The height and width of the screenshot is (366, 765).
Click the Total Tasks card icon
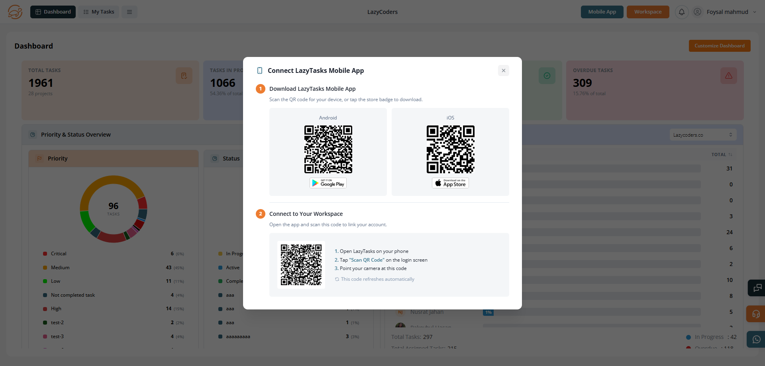(x=184, y=76)
